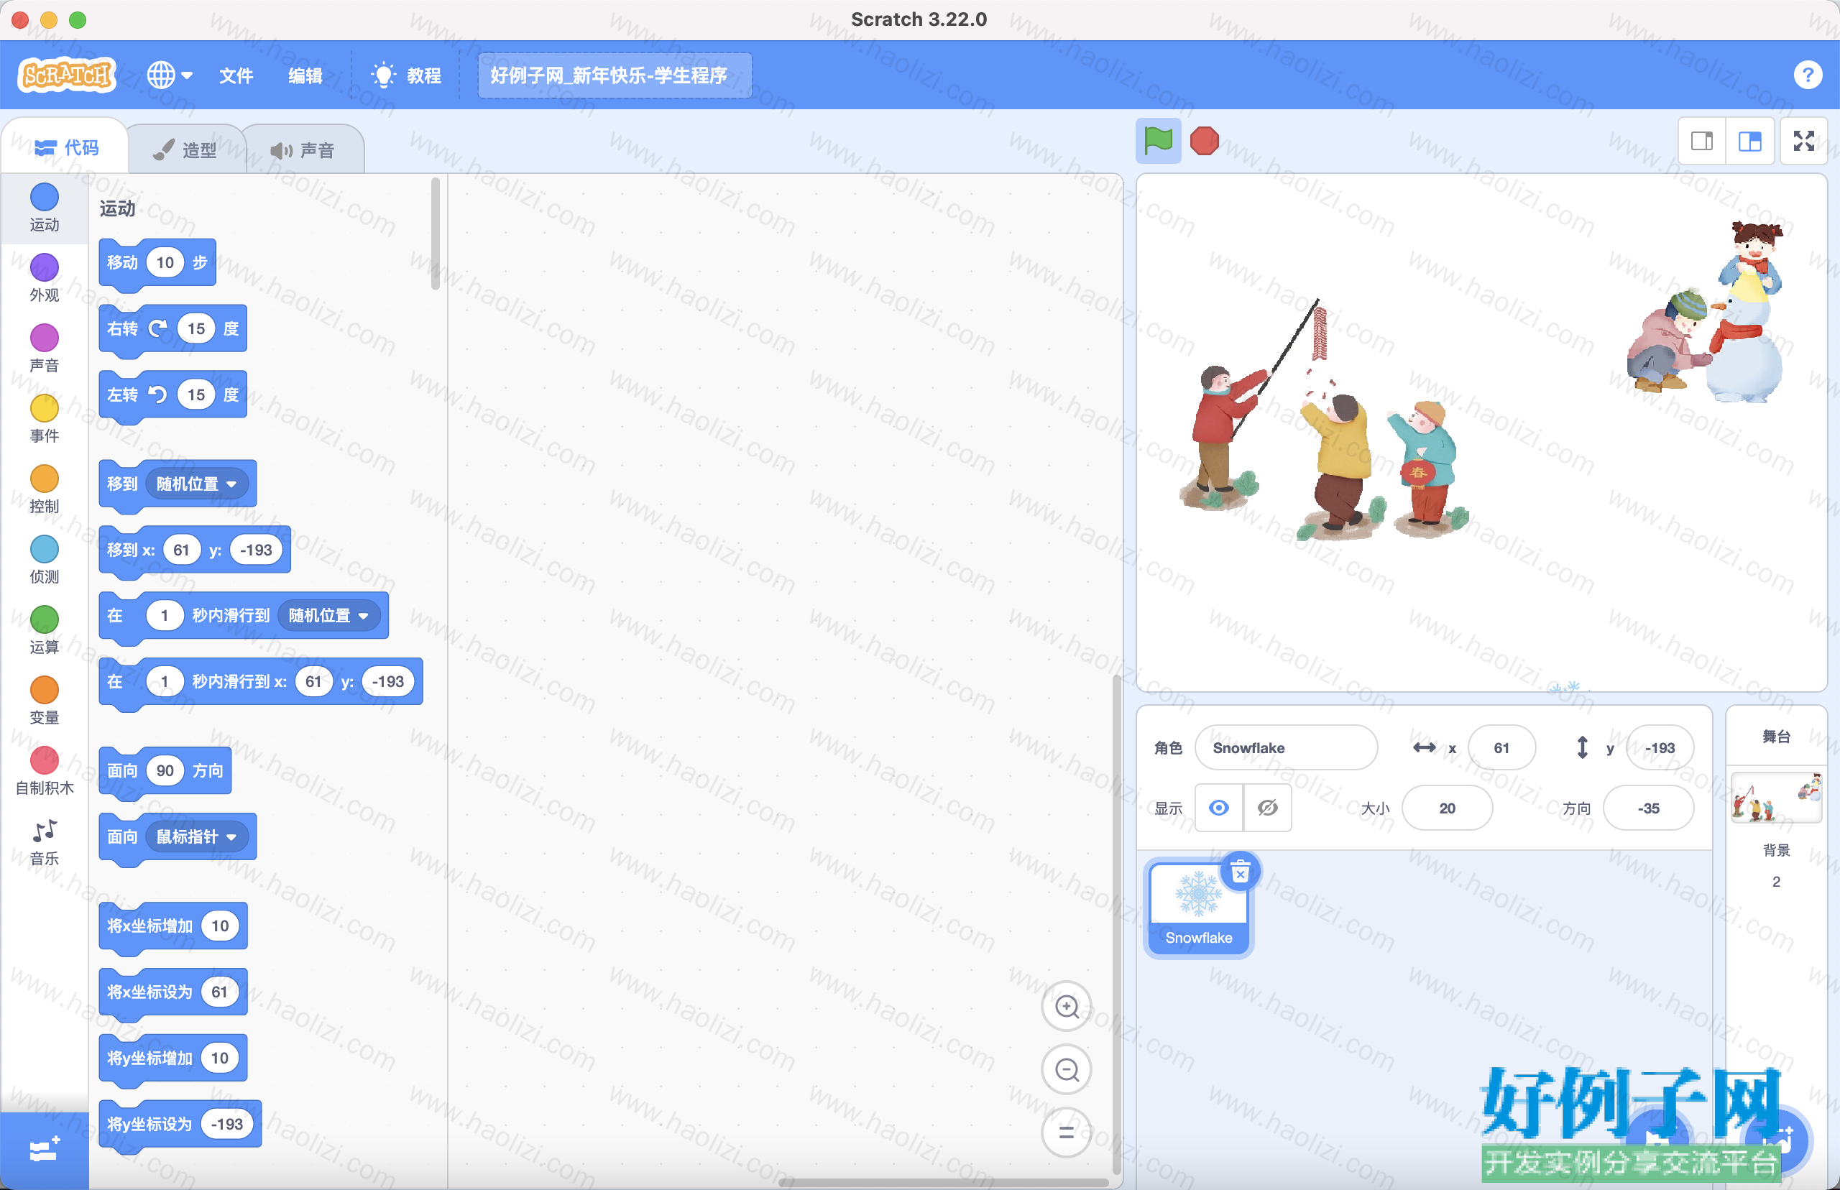Image resolution: width=1840 pixels, height=1190 pixels.
Task: Enter full screen stage mode
Action: point(1803,141)
